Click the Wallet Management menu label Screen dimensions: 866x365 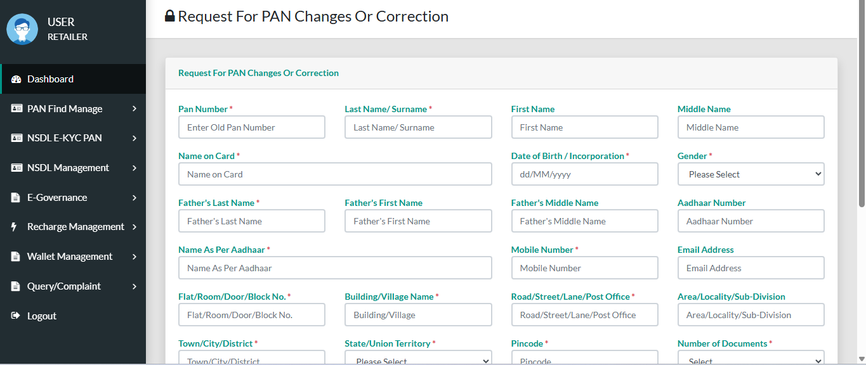click(x=70, y=257)
